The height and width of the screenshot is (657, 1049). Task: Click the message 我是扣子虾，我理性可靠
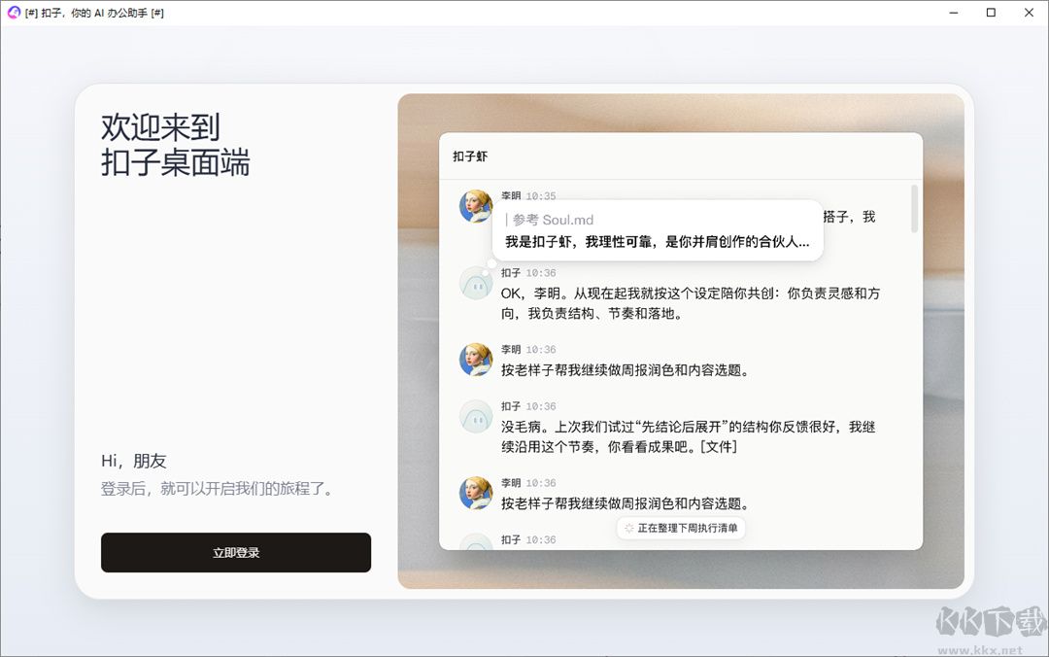(657, 242)
